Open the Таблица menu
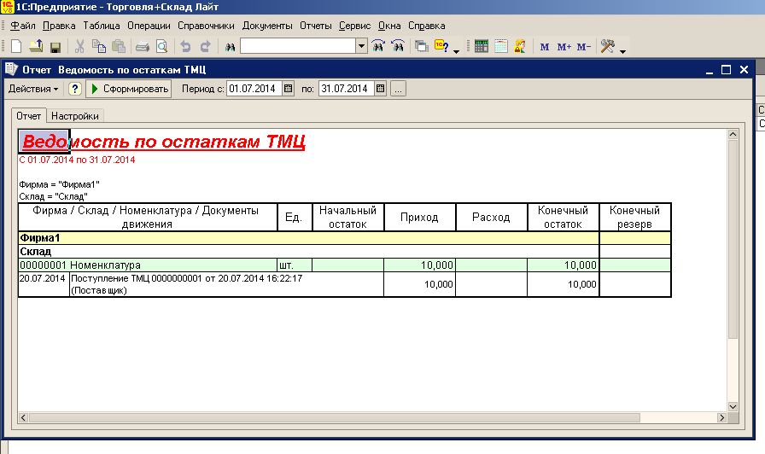Screen dimensions: 765x454 coord(102,26)
